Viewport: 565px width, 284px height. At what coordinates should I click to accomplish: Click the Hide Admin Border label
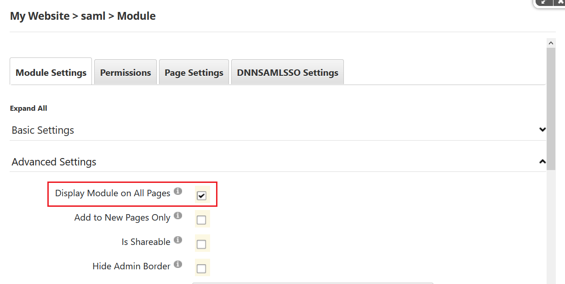coord(131,266)
